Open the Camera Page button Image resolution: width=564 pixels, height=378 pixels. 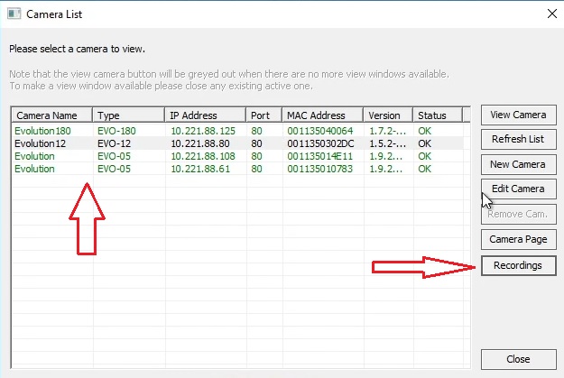517,240
